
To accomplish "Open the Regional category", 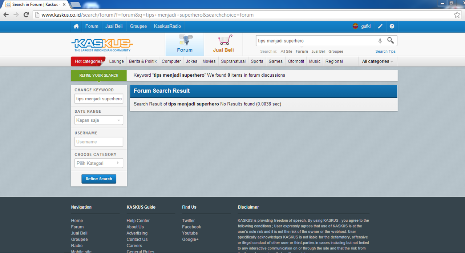I will 334,61.
